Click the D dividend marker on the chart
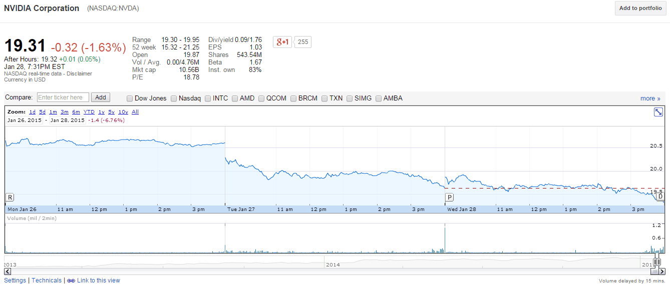670x287 pixels. pos(660,196)
